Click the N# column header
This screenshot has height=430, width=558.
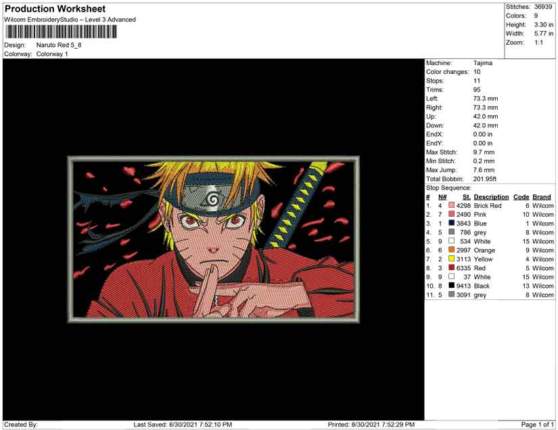click(x=442, y=197)
